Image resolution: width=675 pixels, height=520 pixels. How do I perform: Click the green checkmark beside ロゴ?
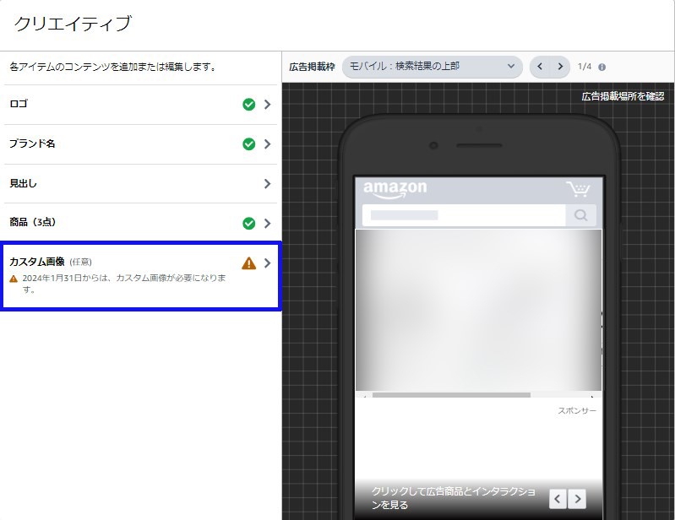tap(249, 105)
